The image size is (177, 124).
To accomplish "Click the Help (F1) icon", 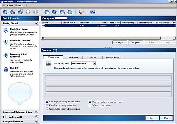I will click(x=6, y=70).
